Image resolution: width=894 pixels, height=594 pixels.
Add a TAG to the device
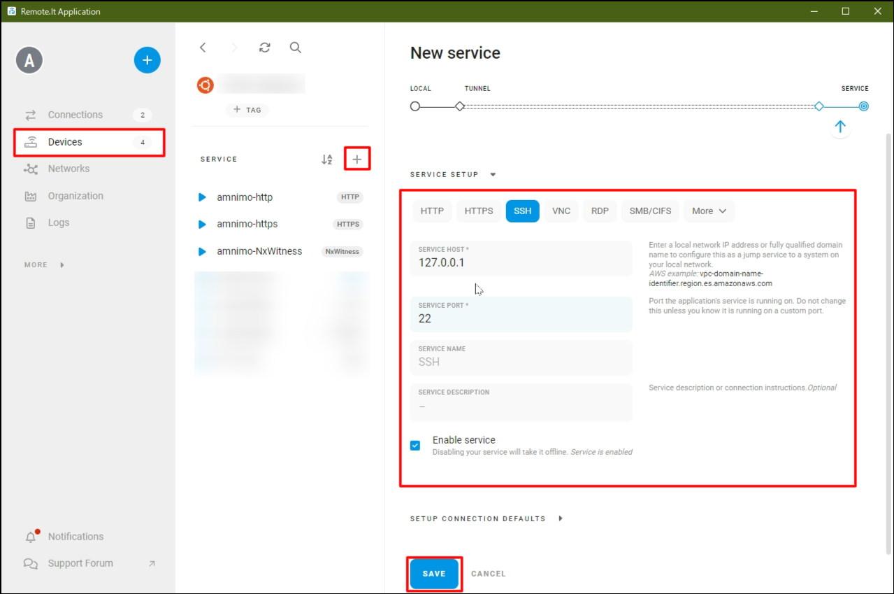247,110
